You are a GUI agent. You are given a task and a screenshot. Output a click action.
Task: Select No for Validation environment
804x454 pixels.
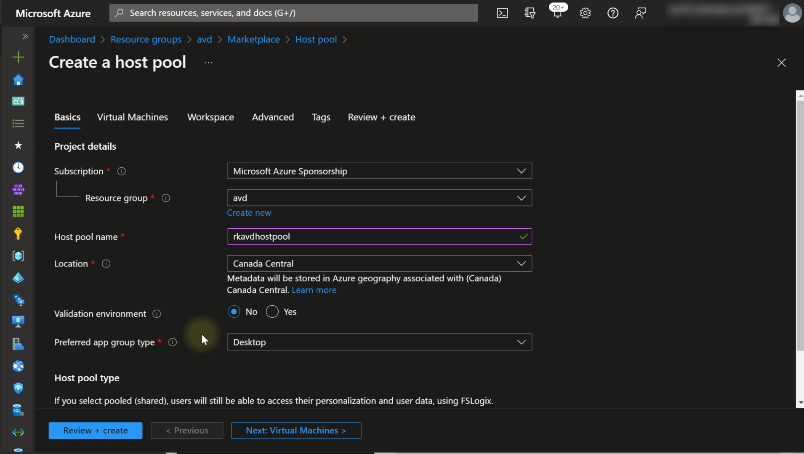coord(234,312)
